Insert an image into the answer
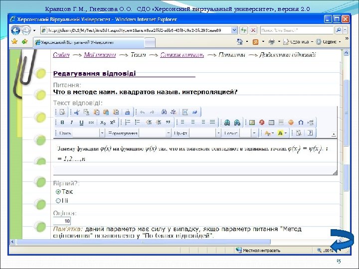359x269 pixels. [x=252, y=123]
